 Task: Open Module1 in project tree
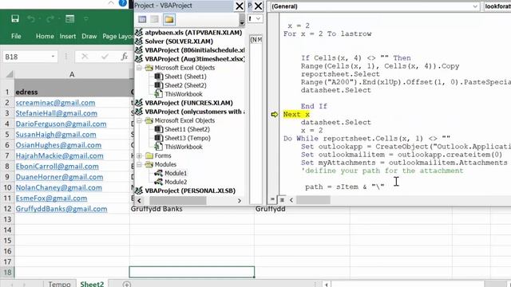coord(176,173)
